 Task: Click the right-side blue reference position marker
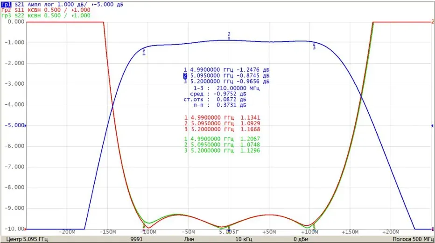[x=432, y=126]
